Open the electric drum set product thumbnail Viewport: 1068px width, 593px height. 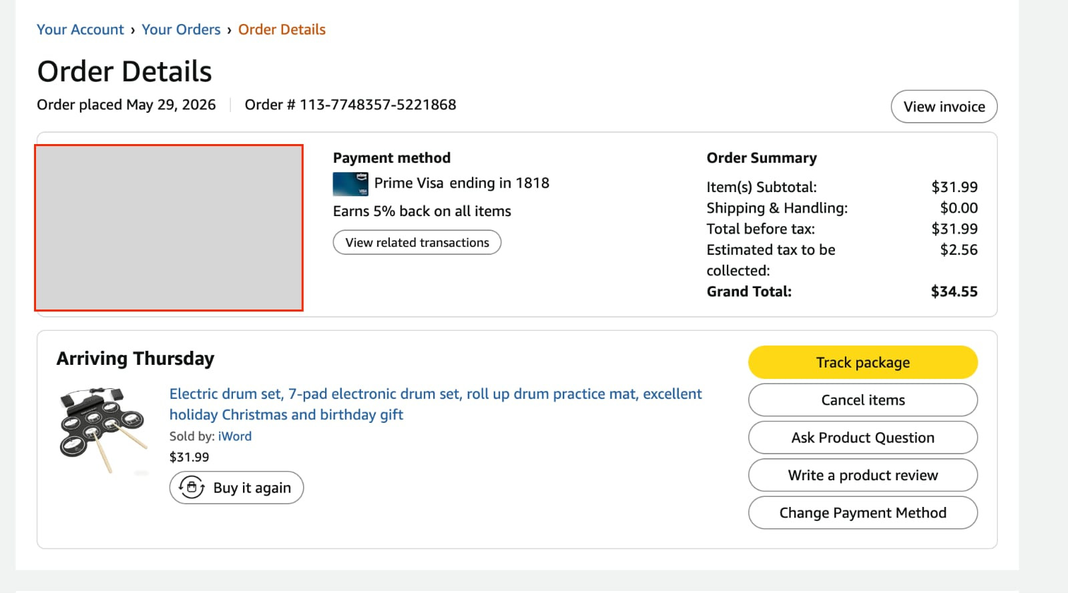tap(103, 430)
